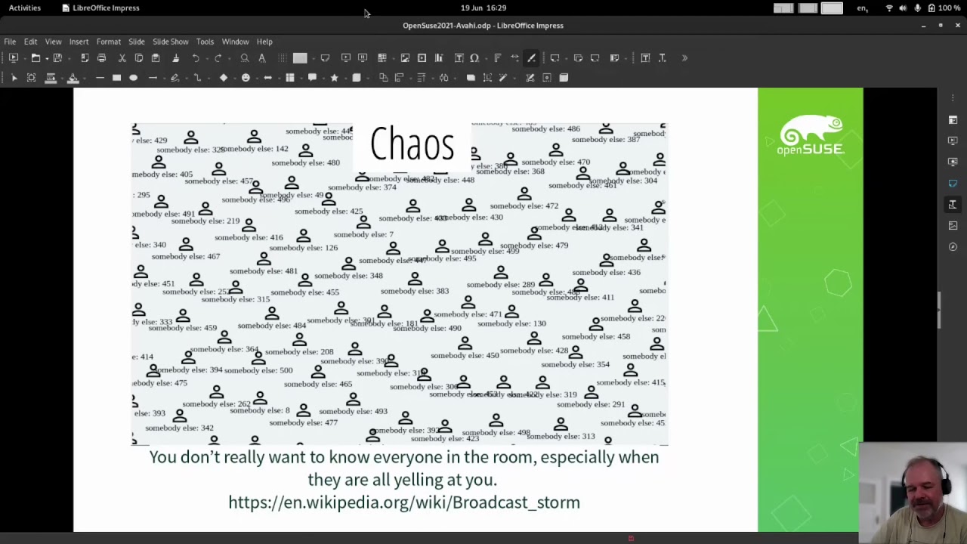
Task: Run the spelling check icon
Action: click(262, 57)
